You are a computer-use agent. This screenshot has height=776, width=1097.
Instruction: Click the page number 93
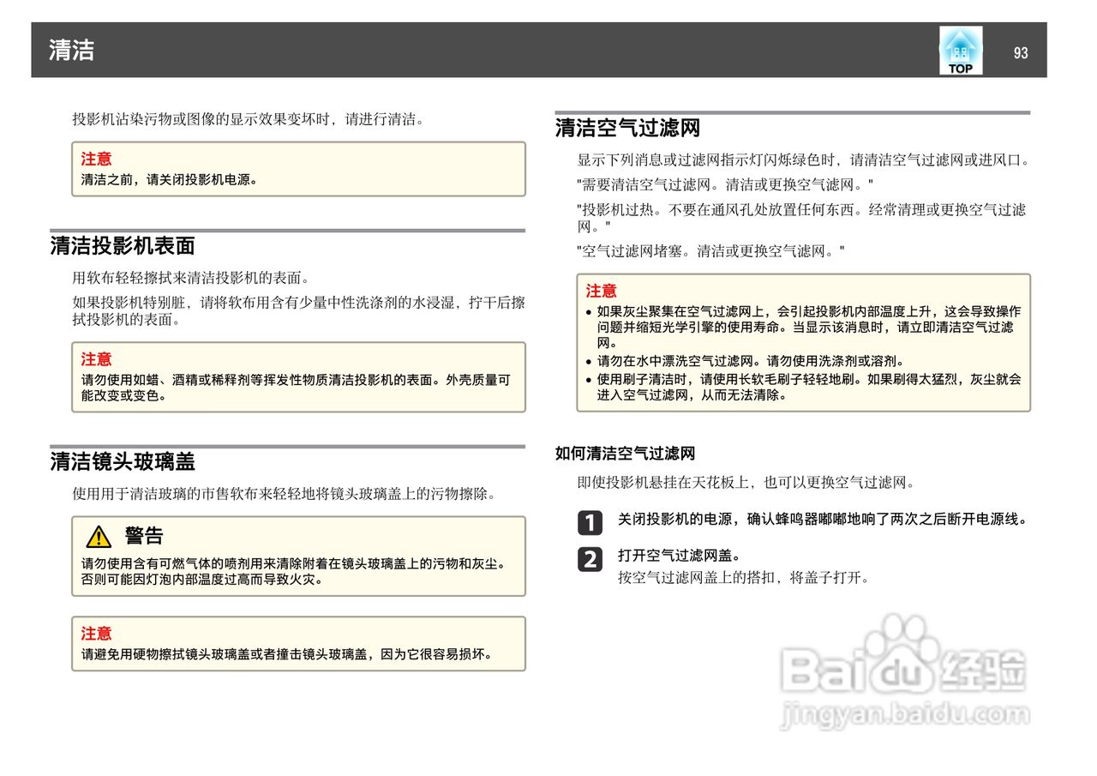1020,52
